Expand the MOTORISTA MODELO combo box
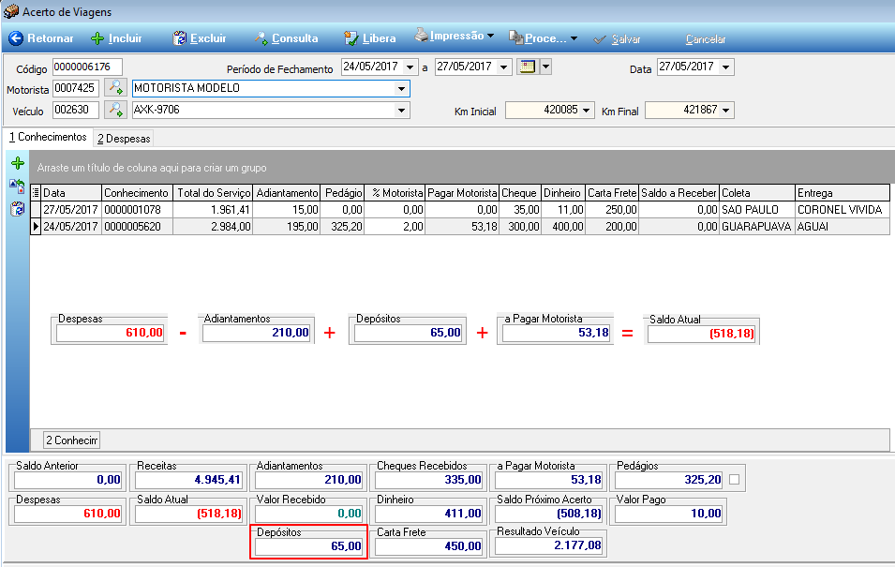This screenshot has width=895, height=567. click(401, 89)
